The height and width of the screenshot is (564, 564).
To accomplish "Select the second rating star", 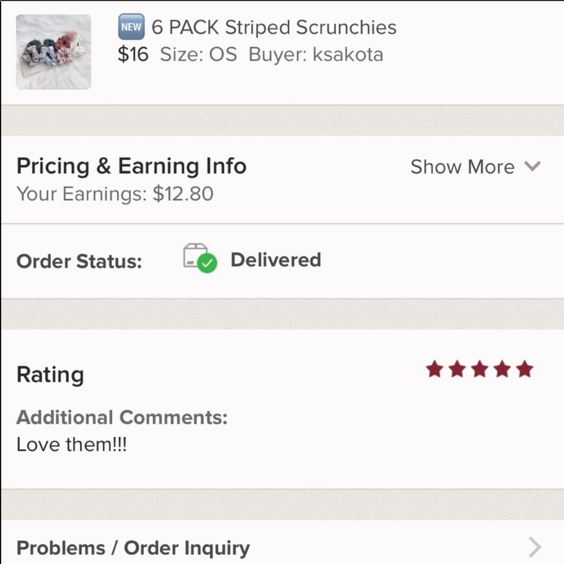I will [457, 369].
